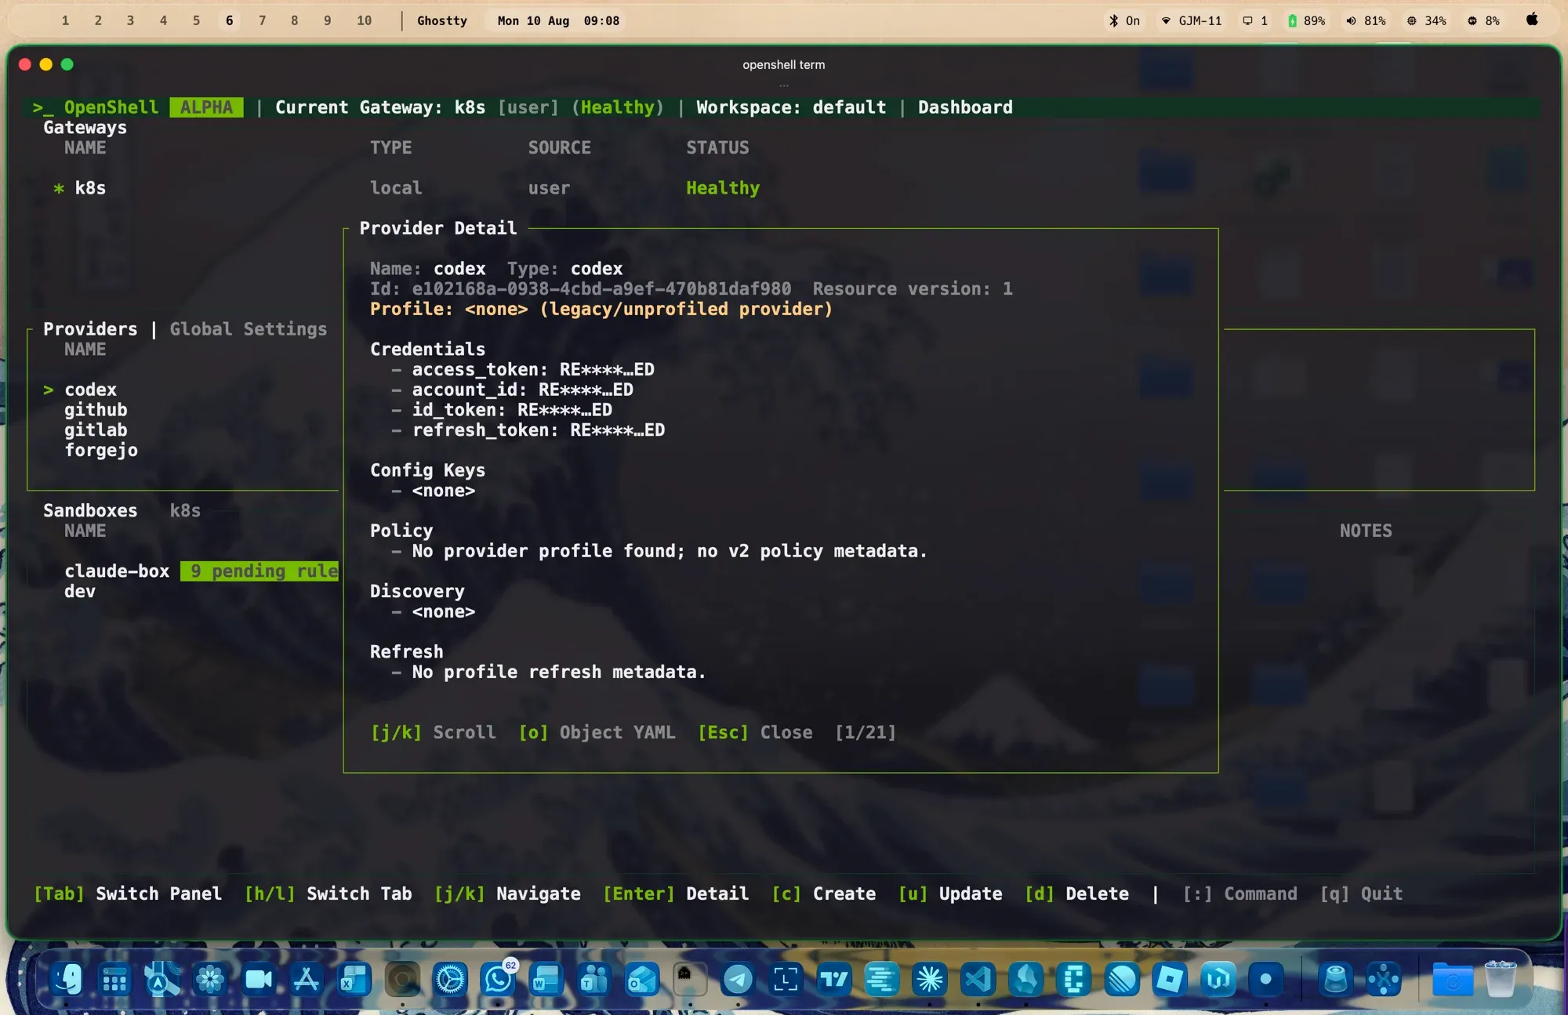This screenshot has width=1568, height=1015.
Task: Click the [Esc] Close hint
Action: pos(755,732)
